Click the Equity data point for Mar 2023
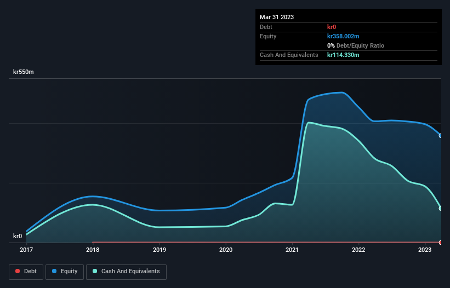 point(441,136)
